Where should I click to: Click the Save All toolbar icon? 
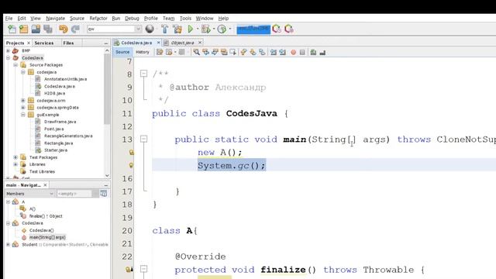48,29
